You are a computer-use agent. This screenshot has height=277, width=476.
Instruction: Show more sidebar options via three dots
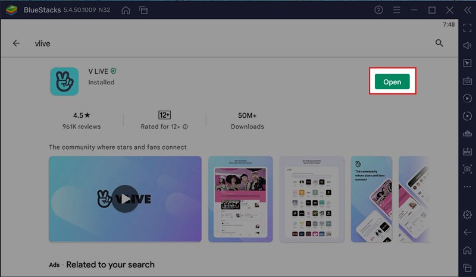(x=467, y=187)
